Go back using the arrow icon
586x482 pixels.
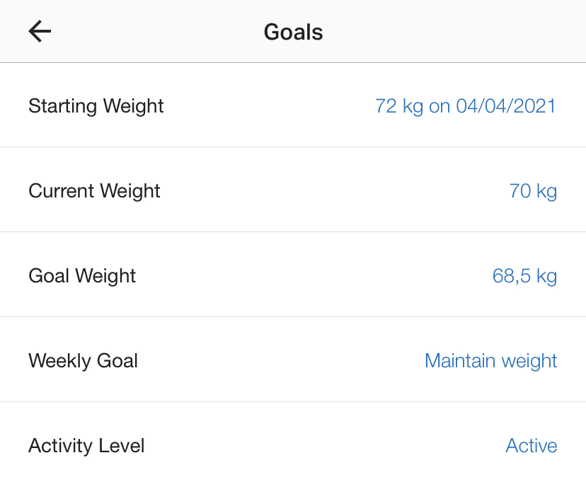point(40,31)
